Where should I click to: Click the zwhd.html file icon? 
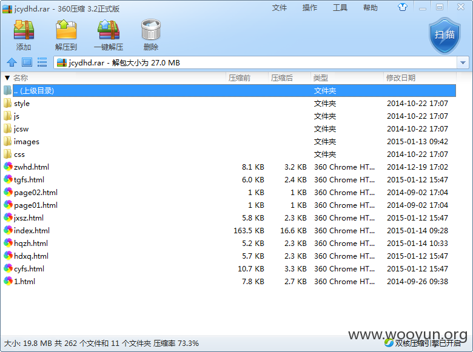tap(8, 167)
